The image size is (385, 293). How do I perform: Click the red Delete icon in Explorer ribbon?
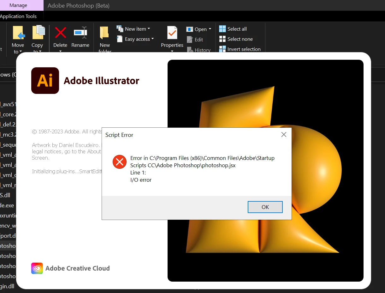pyautogui.click(x=60, y=33)
